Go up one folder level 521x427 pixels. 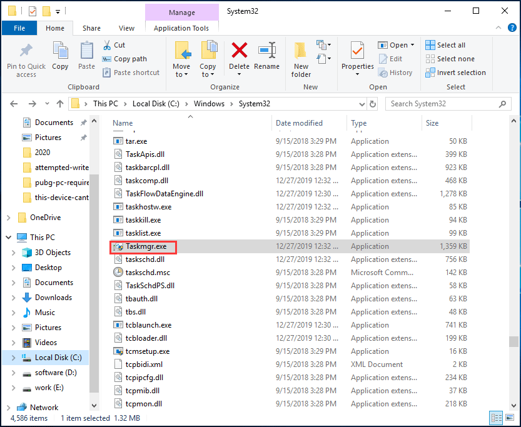click(x=60, y=104)
